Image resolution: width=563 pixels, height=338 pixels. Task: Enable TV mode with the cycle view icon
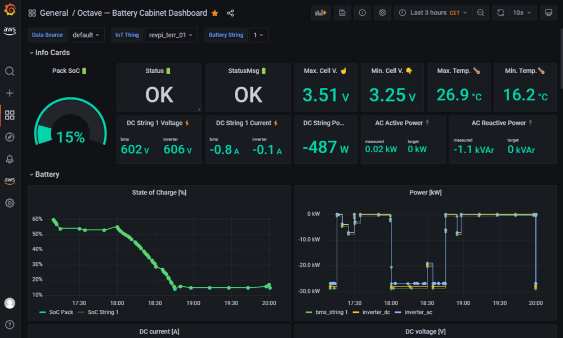pyautogui.click(x=548, y=12)
